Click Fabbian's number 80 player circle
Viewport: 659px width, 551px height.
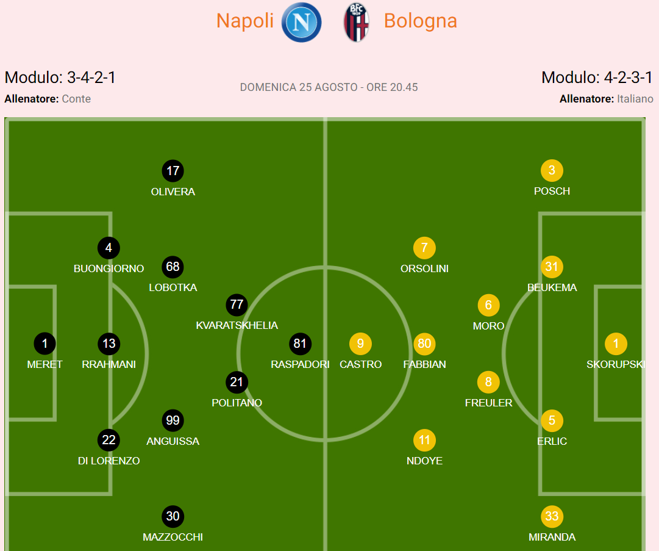(x=424, y=344)
